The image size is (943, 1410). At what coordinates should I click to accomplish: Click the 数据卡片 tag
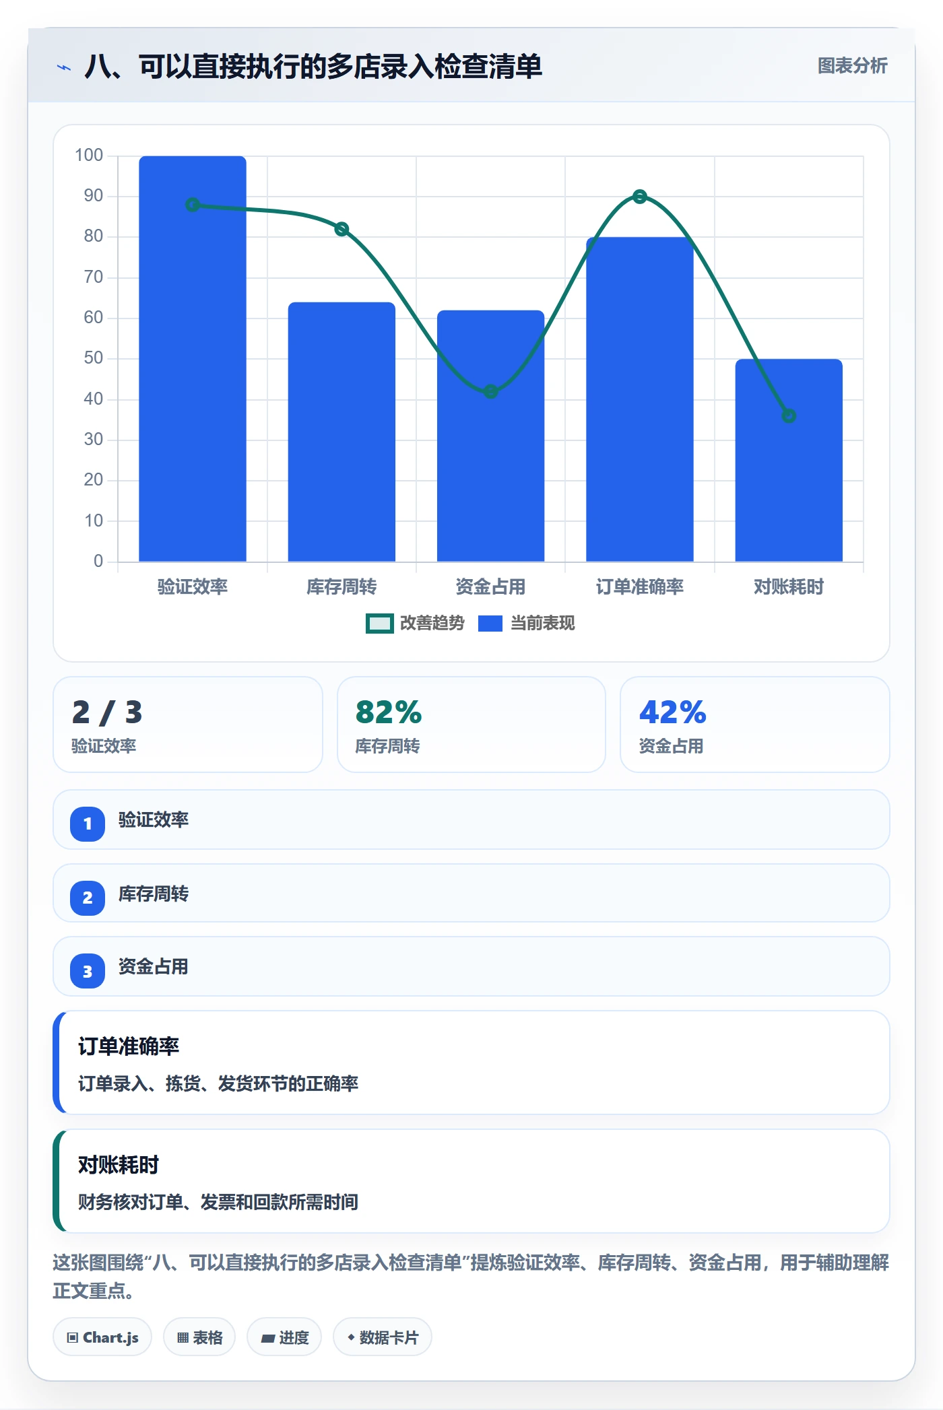point(383,1337)
